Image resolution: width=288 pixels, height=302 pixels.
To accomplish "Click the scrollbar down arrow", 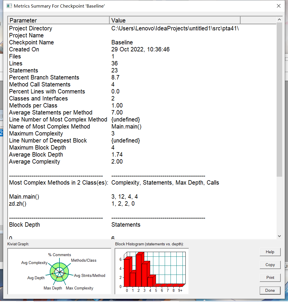I will pos(279,236).
